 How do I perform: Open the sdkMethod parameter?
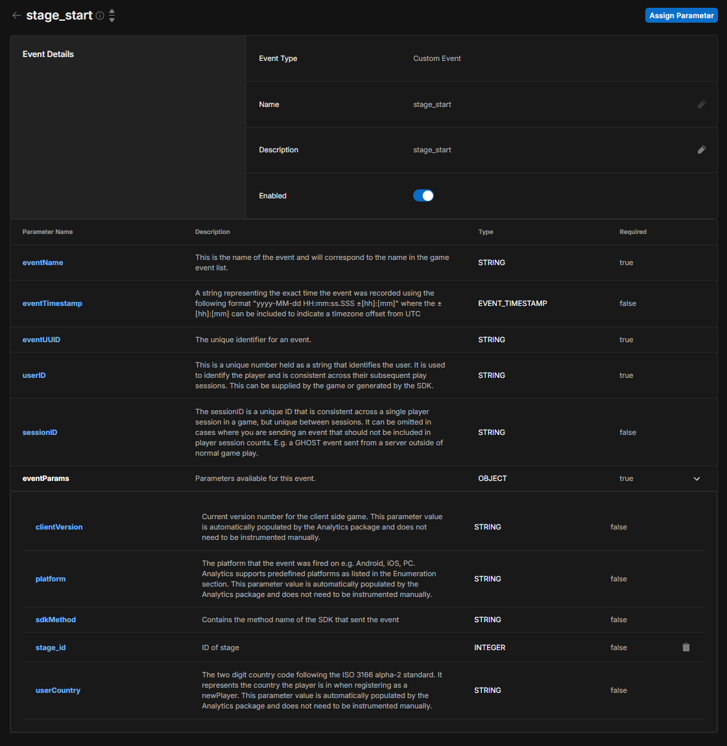56,620
